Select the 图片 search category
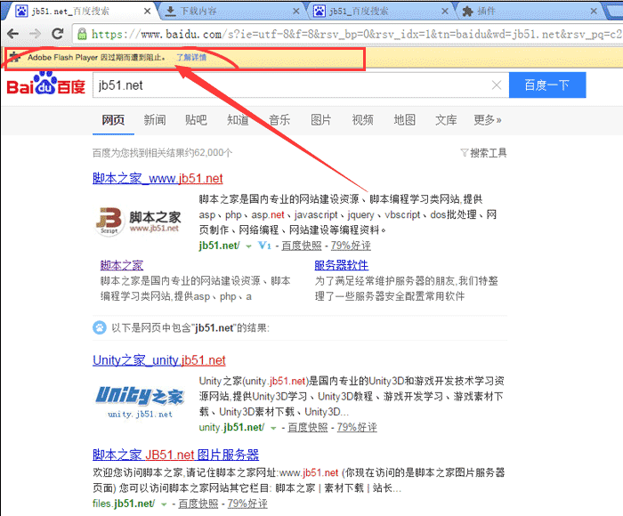 click(x=320, y=119)
